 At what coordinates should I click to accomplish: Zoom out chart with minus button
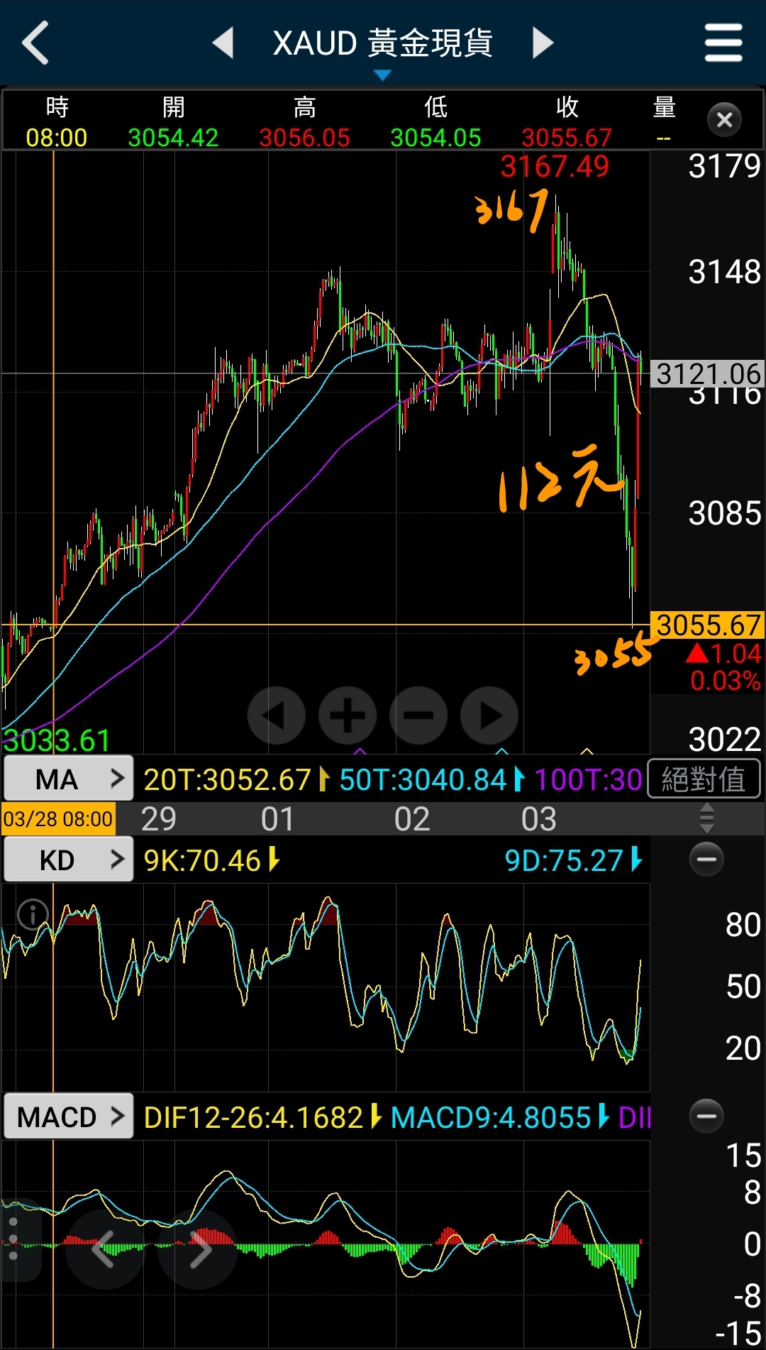[418, 715]
